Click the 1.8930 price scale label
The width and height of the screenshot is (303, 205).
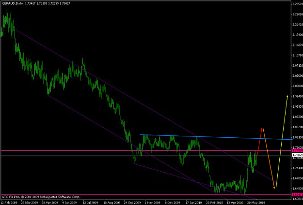(x=298, y=117)
